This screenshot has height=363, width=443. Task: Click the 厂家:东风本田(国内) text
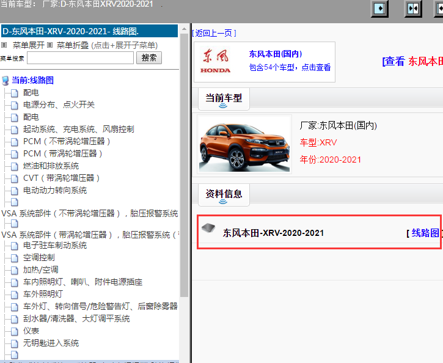pos(338,125)
